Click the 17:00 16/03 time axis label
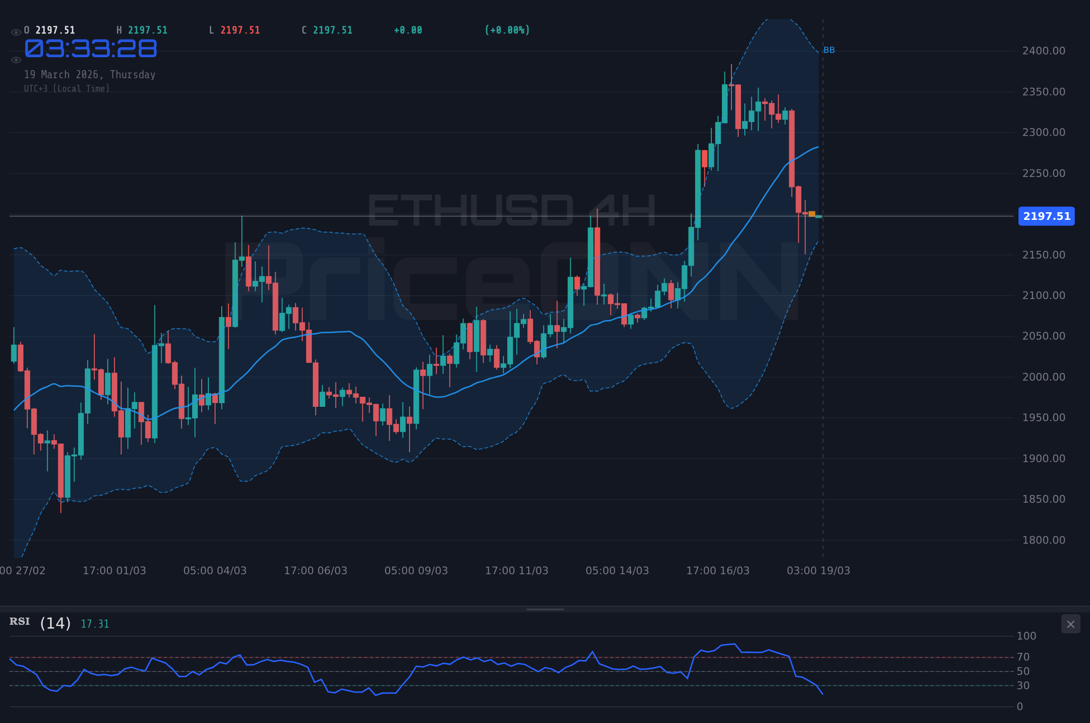The image size is (1090, 723). point(719,570)
